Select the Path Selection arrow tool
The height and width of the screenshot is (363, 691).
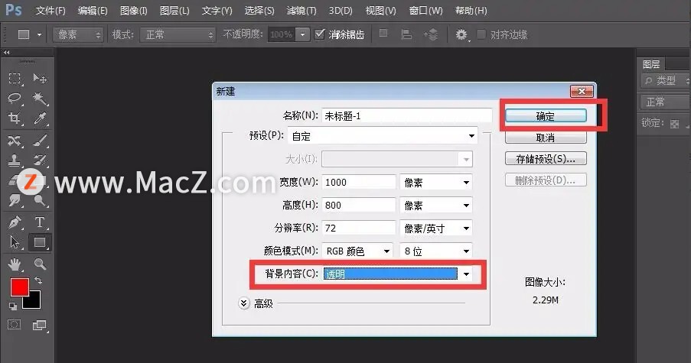click(x=15, y=242)
